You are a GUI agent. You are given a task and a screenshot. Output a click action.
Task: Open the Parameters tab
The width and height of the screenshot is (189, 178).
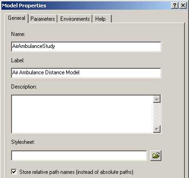pyautogui.click(x=43, y=19)
